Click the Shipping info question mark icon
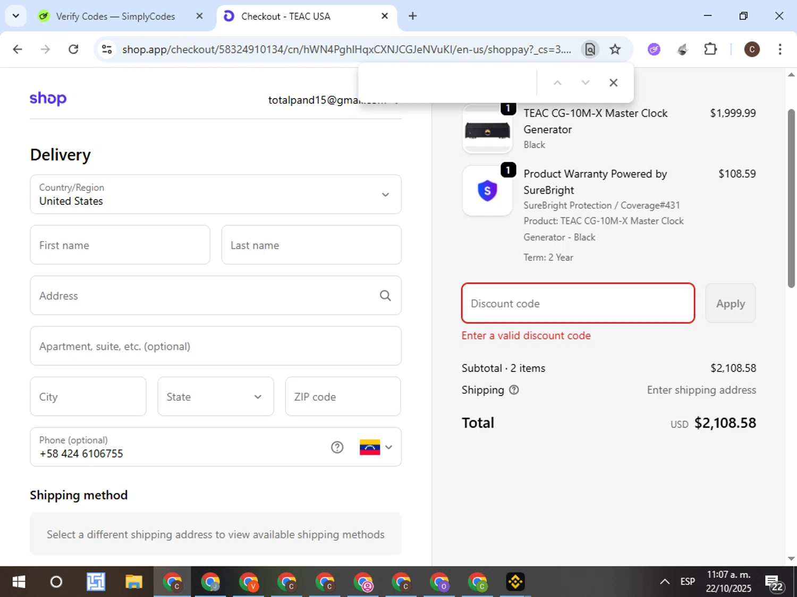Screen dimensions: 797x597 pos(514,390)
